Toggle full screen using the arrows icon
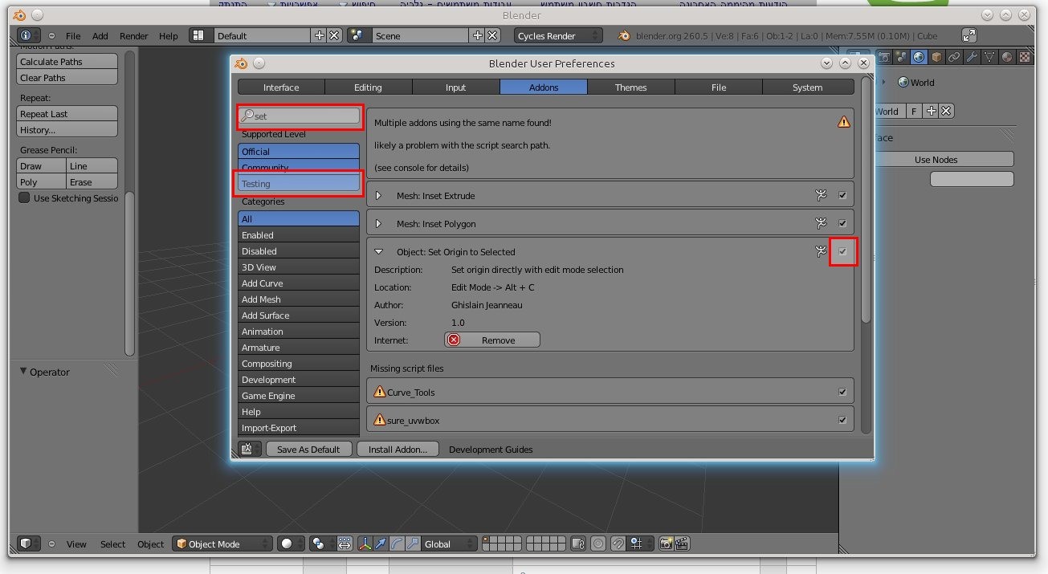The height and width of the screenshot is (574, 1048). pyautogui.click(x=969, y=35)
